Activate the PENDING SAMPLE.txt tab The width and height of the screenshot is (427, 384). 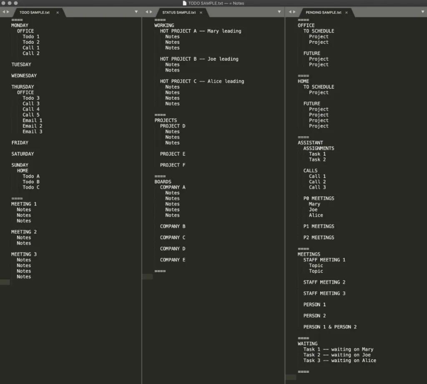pos(323,13)
